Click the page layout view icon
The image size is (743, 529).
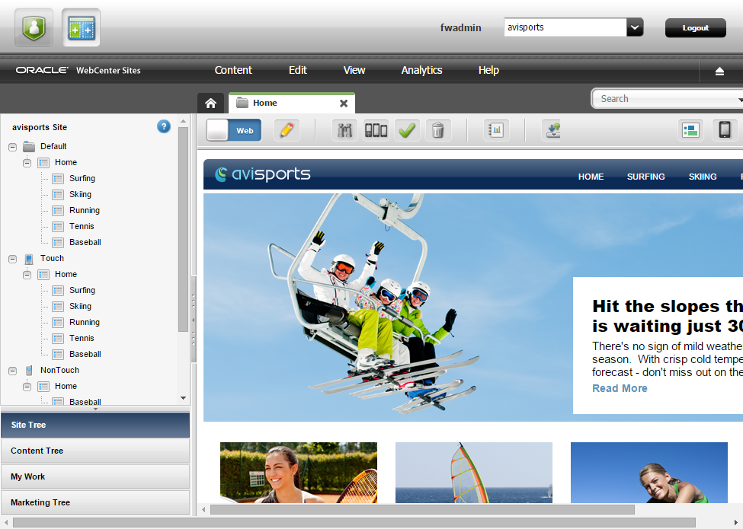click(x=690, y=130)
